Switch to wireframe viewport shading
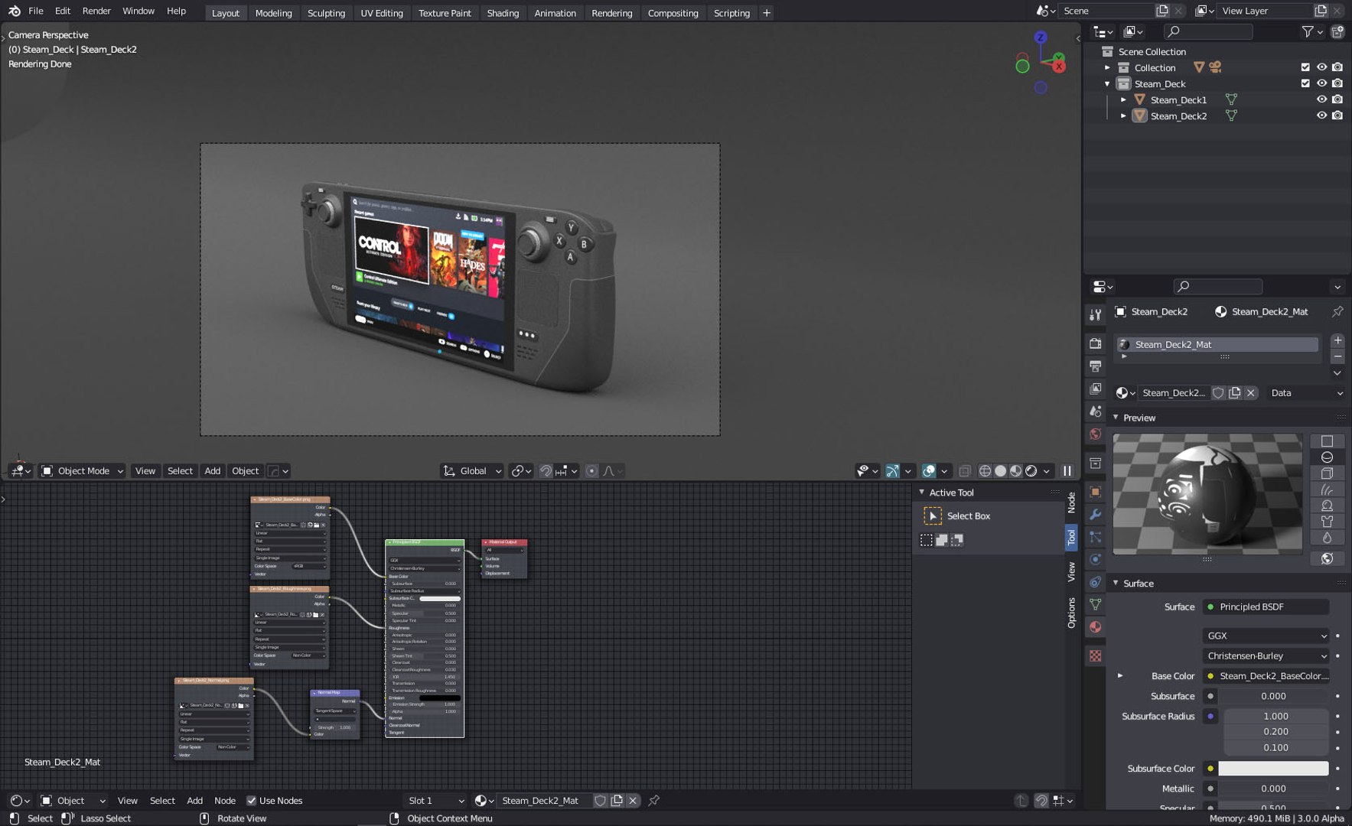 click(x=985, y=471)
